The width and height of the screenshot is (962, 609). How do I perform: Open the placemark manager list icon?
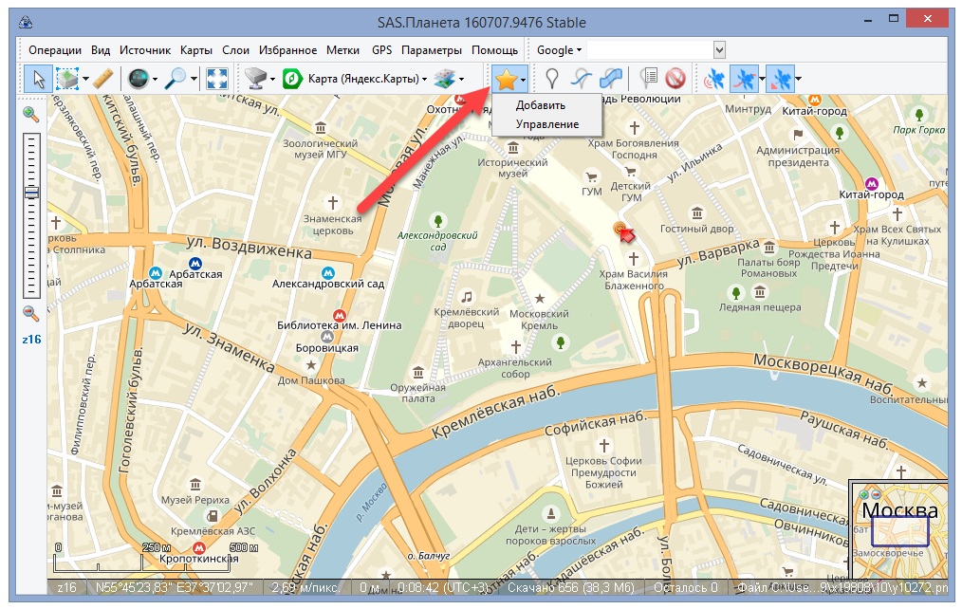649,79
